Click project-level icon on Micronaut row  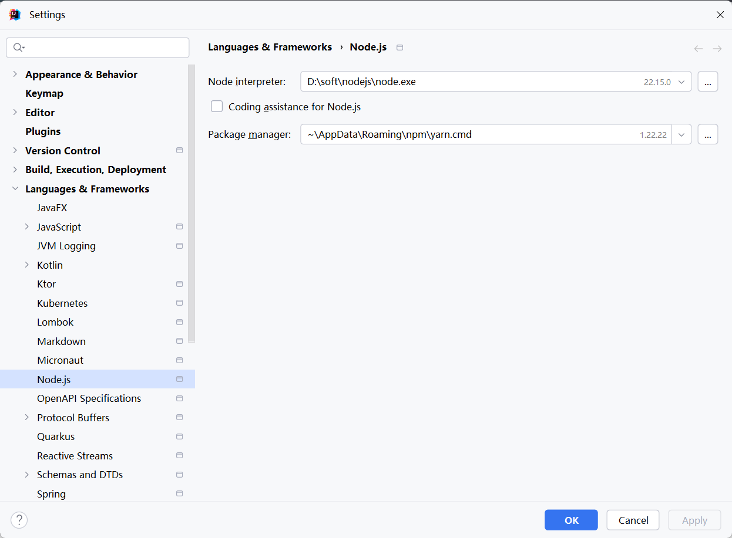180,360
